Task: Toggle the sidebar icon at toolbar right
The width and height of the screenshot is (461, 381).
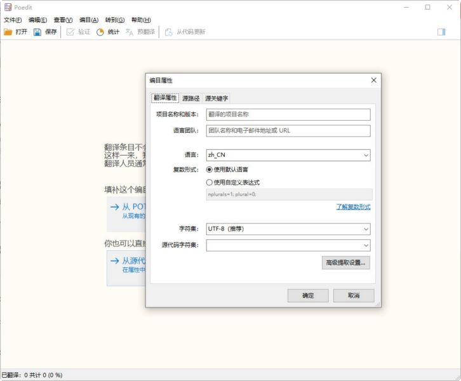Action: pos(441,32)
